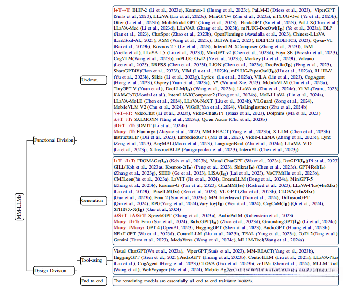
Task: Click the red 'A+T→T:' label
Action: [x=123, y=120]
